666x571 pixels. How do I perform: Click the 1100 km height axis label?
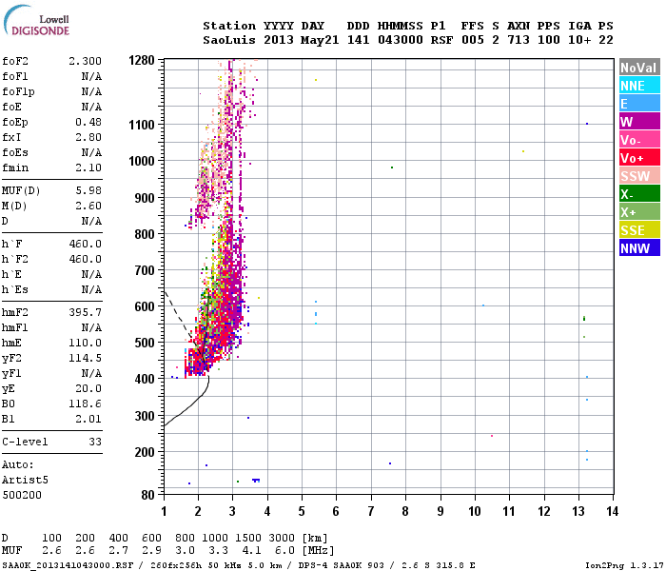tap(142, 125)
